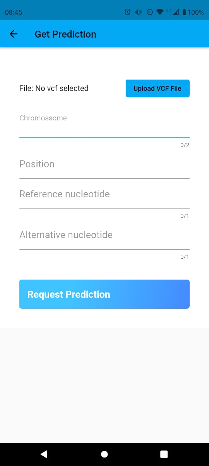Viewport: 209px width, 466px height.
Task: Tap the Android recent apps square
Action: tap(164, 454)
